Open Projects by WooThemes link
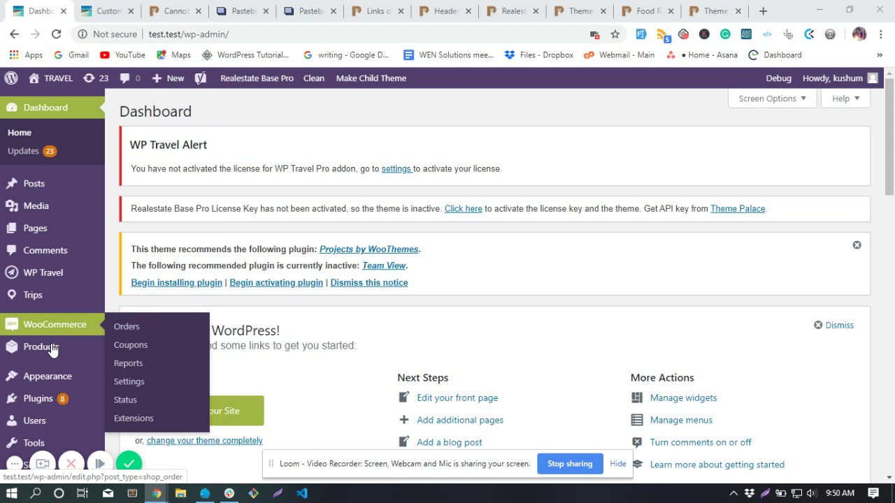895x503 pixels. click(x=368, y=249)
